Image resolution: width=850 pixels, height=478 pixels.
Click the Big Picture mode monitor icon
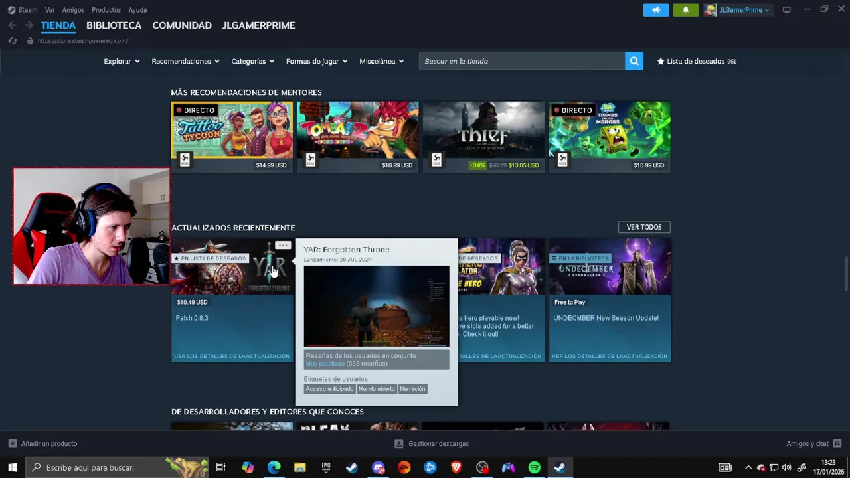point(787,10)
